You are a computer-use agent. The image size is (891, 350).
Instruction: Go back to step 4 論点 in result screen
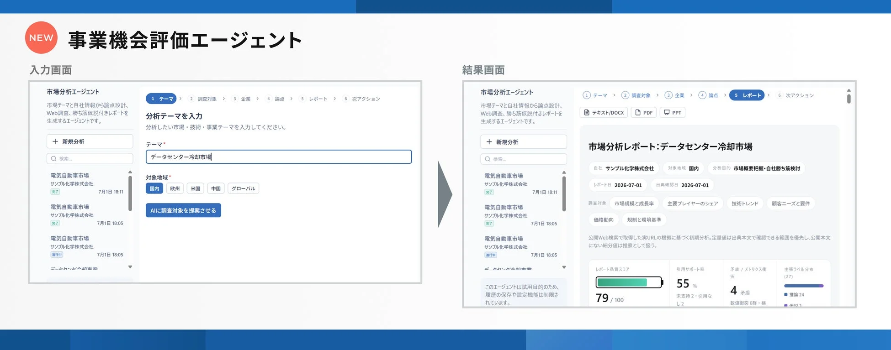[x=708, y=95]
